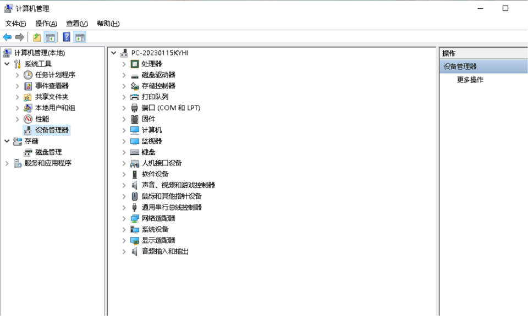Expand the 键盘 device category
This screenshot has width=528, height=316.
pyautogui.click(x=124, y=152)
